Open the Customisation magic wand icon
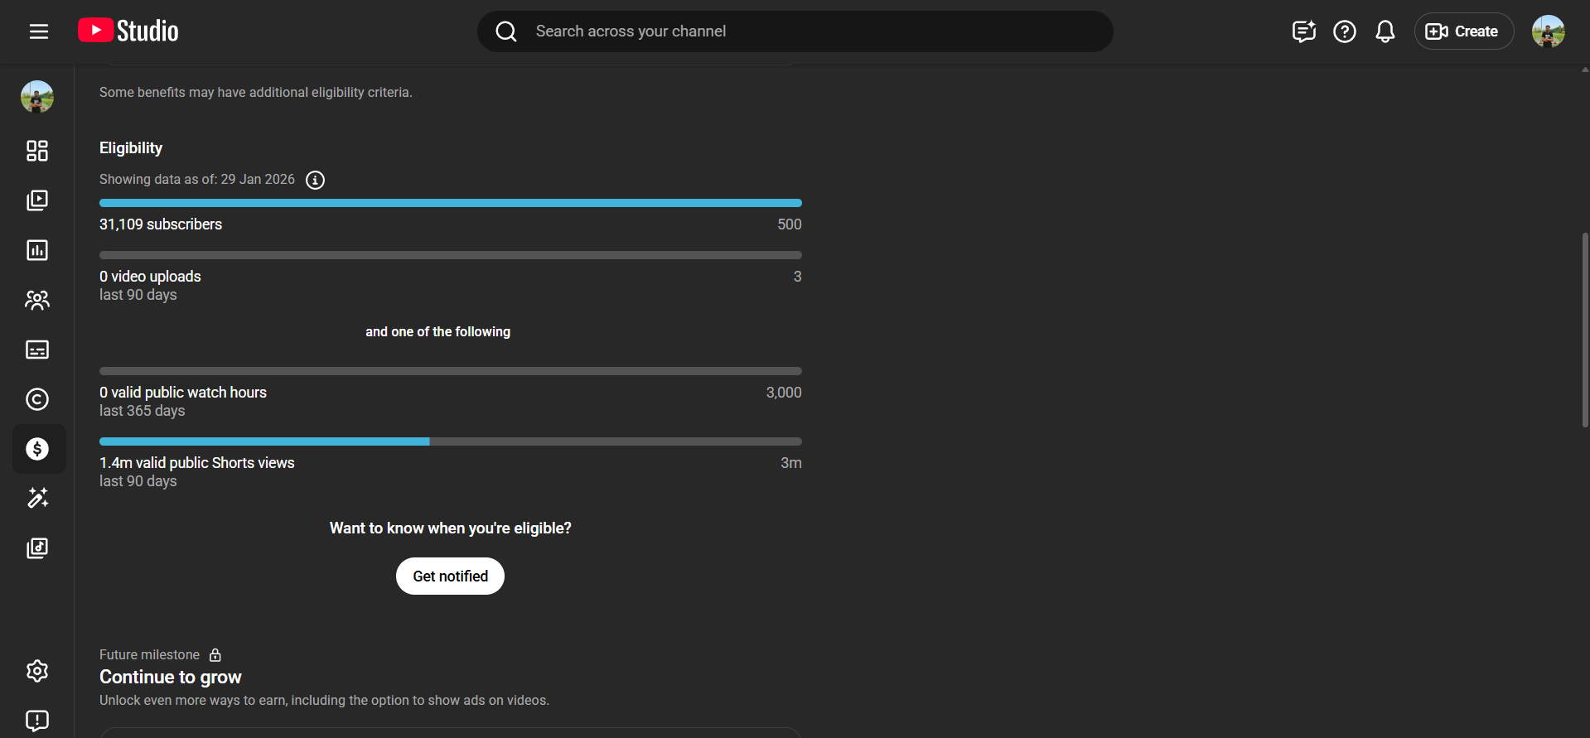This screenshot has width=1590, height=738. [37, 498]
